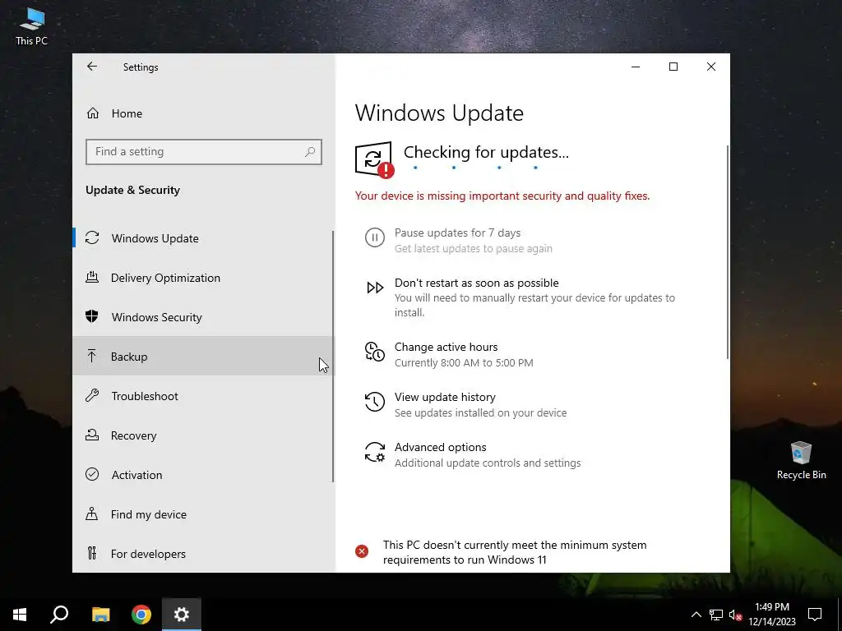842x631 pixels.
Task: Click the network icon in system tray
Action: click(x=716, y=615)
